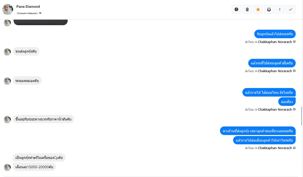Click the conversation vertical scrollbar thumb
The height and width of the screenshot is (177, 303).
301,116
